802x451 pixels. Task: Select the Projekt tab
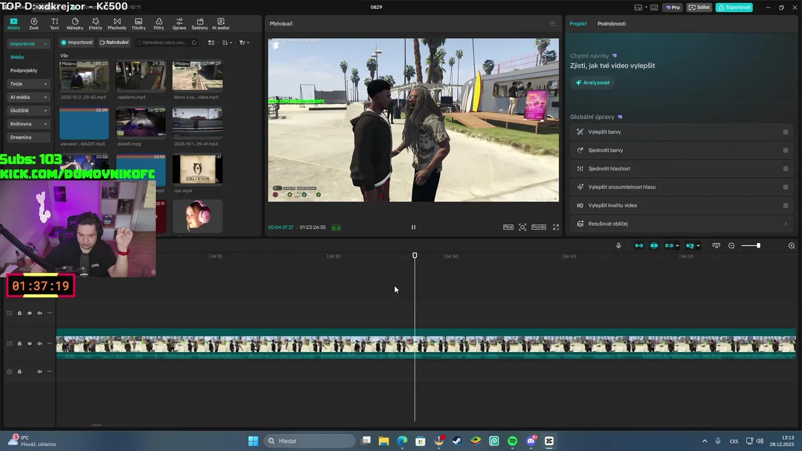[578, 24]
